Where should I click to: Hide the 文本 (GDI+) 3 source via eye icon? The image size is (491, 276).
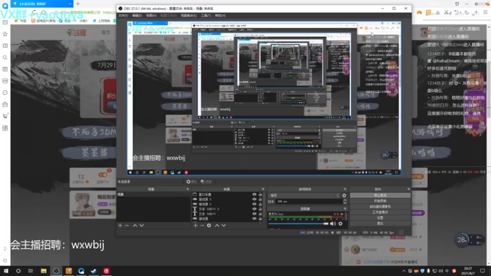pos(254,209)
